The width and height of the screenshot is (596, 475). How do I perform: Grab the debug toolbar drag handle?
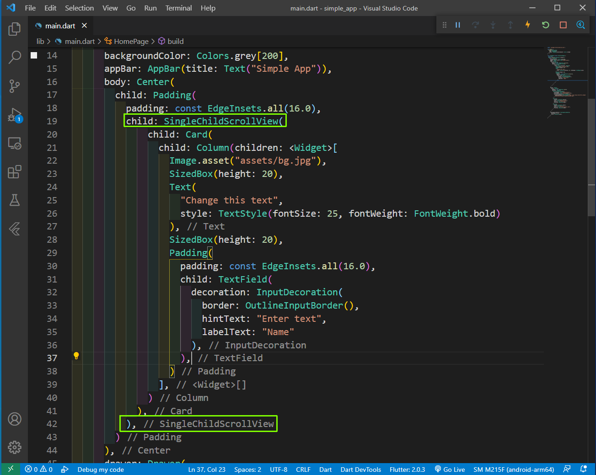click(445, 25)
